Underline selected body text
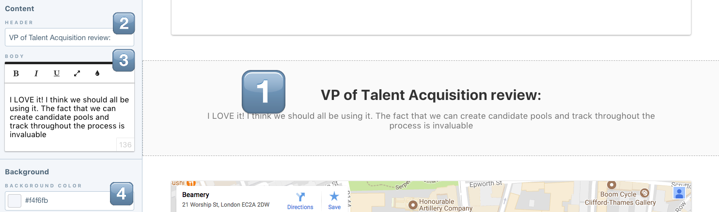 (x=57, y=73)
